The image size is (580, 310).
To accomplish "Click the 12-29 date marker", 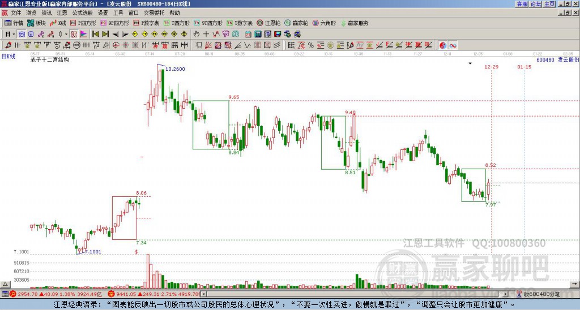I will click(x=491, y=67).
